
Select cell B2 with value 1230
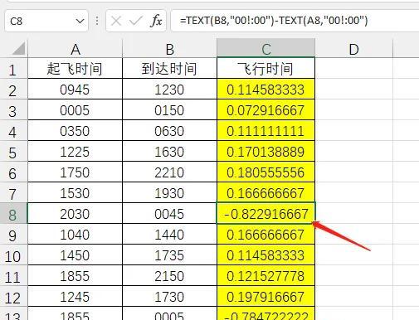[x=169, y=90]
